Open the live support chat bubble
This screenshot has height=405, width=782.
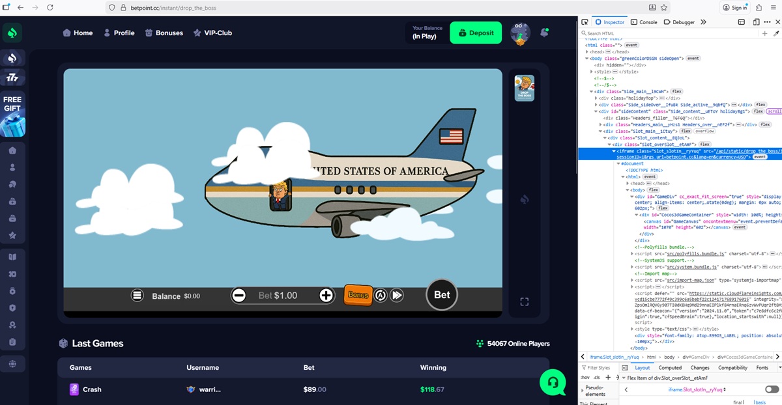(553, 382)
